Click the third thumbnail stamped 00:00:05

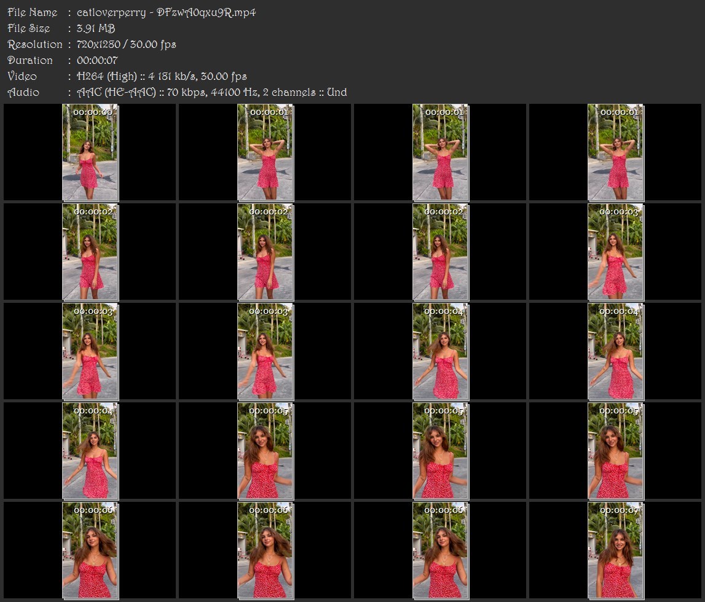coord(616,451)
